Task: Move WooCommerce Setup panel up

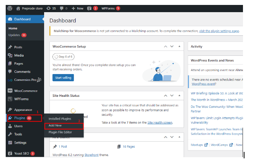Action: click(x=165, y=46)
